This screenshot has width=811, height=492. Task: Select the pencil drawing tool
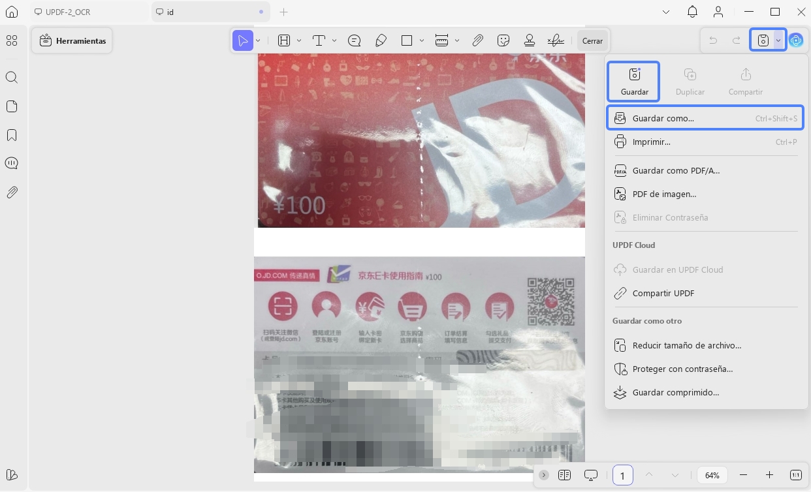click(381, 40)
